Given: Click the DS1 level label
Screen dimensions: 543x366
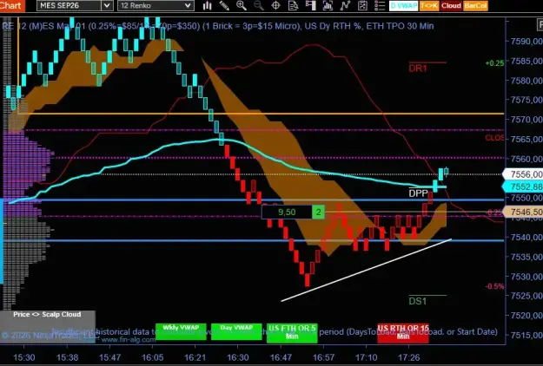Looking at the screenshot, I should click(418, 301).
